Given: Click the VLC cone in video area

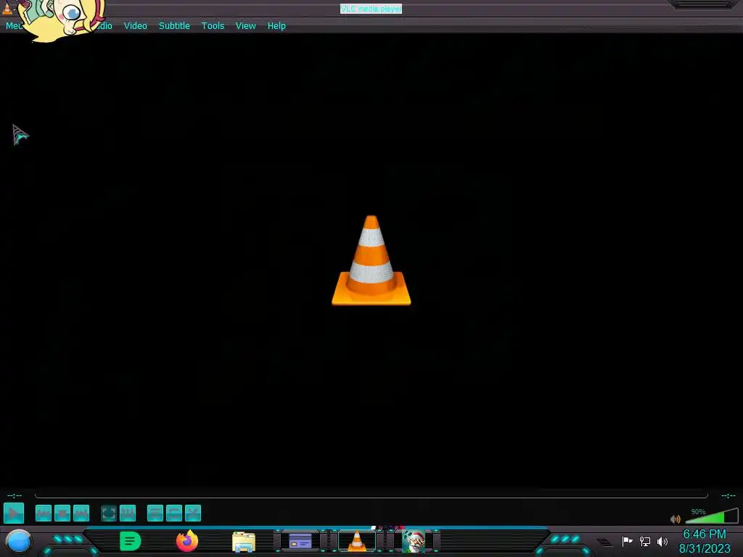Looking at the screenshot, I should pyautogui.click(x=371, y=260).
